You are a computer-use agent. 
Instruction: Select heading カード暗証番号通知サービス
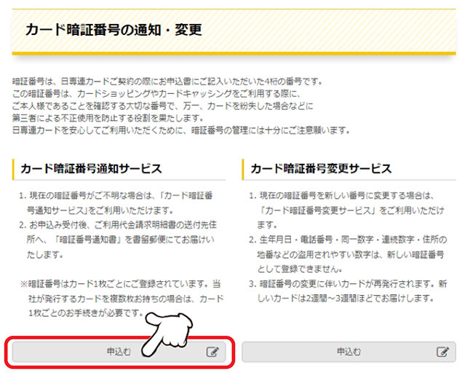coord(92,168)
